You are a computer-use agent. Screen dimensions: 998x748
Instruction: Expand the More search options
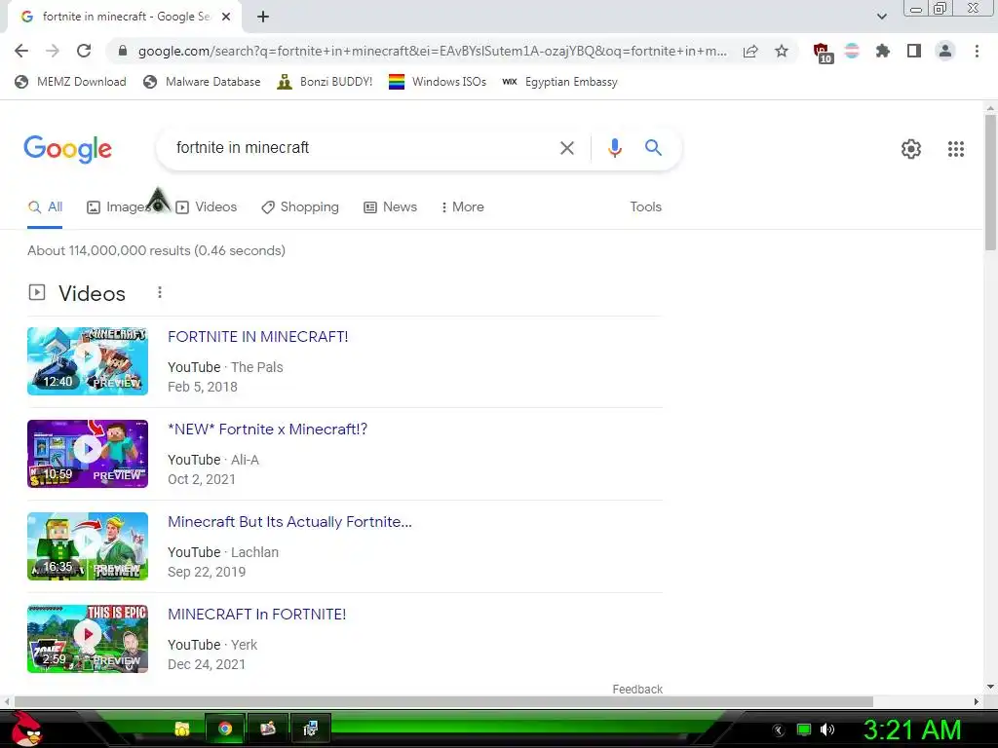coord(463,206)
